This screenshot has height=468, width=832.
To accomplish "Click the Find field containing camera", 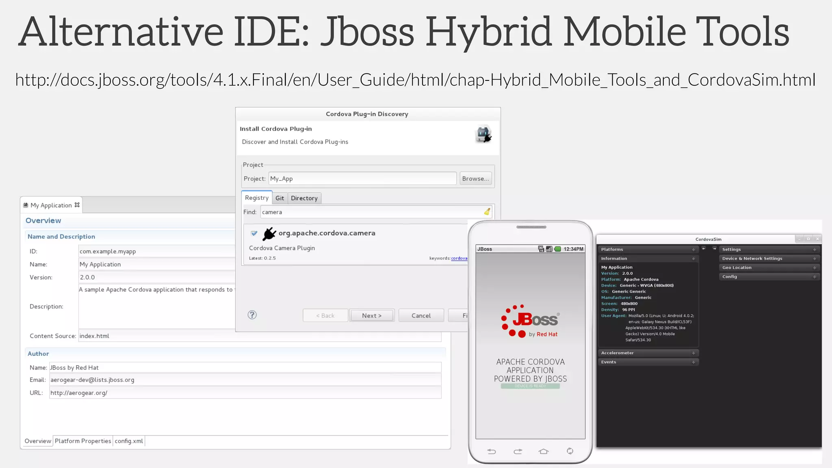I will (376, 212).
